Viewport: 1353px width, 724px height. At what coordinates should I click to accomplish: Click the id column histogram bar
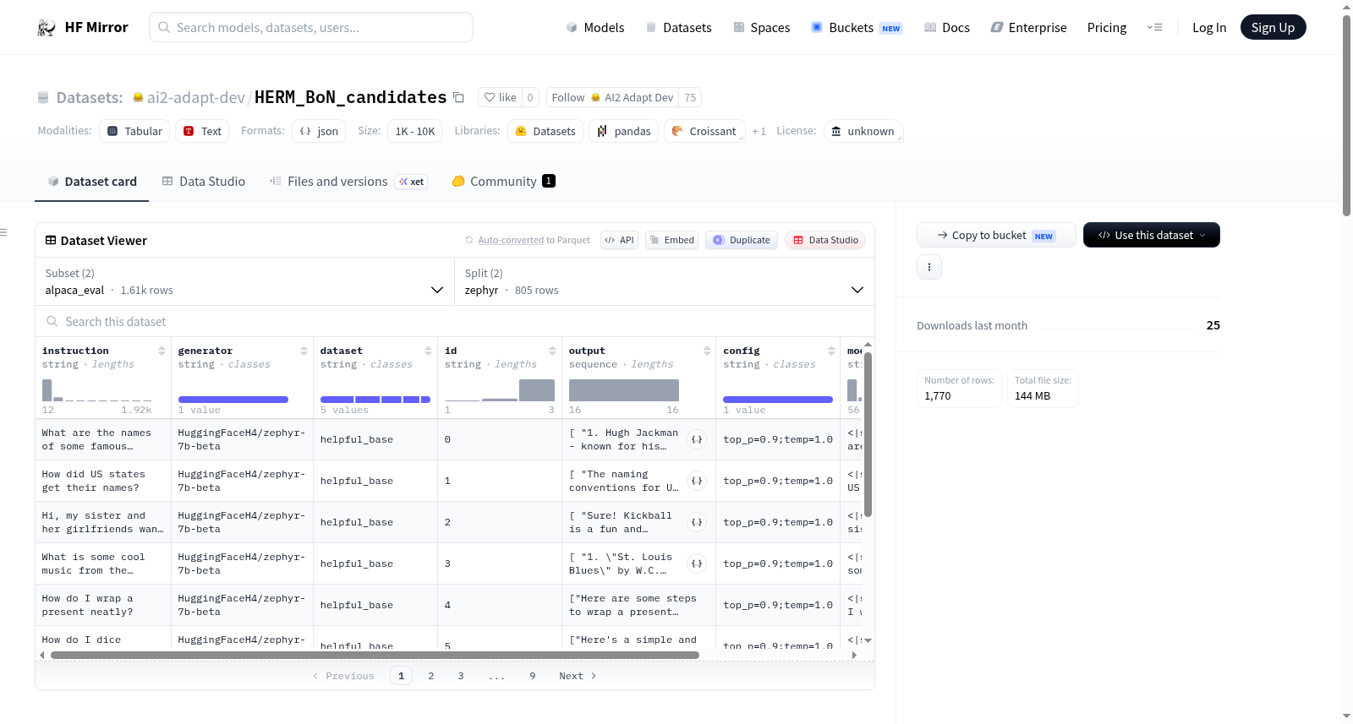537,390
